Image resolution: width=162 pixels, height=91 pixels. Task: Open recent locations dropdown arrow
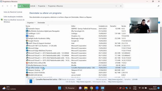click(x=11, y=6)
